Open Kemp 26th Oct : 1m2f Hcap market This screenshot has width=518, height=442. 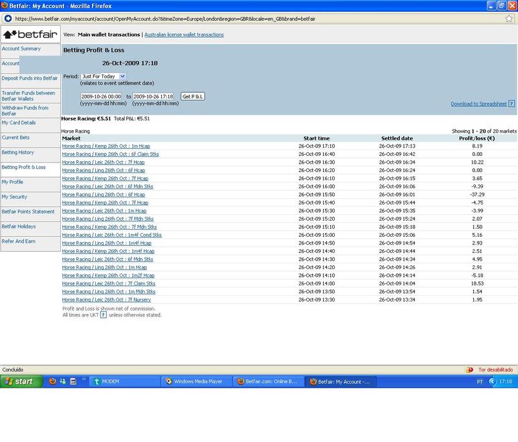pyautogui.click(x=108, y=275)
